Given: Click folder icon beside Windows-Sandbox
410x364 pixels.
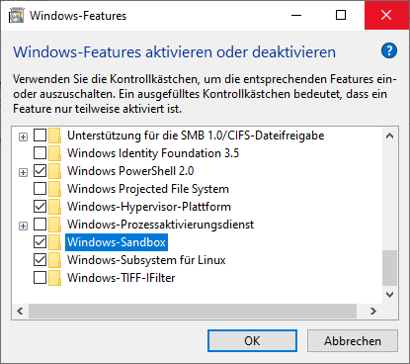Looking at the screenshot, I should coord(54,242).
